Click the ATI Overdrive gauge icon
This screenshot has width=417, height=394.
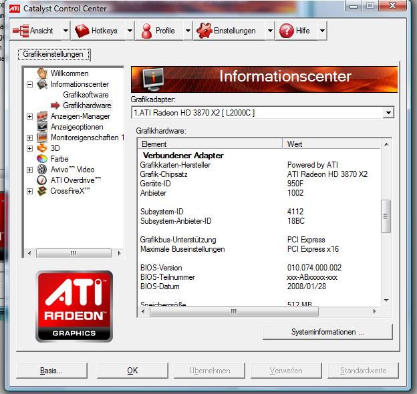pyautogui.click(x=42, y=180)
